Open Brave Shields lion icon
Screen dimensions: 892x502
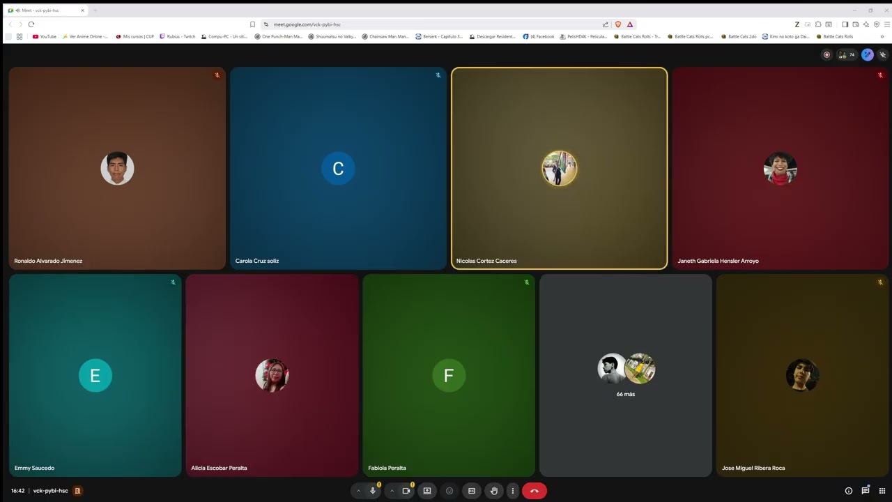point(617,24)
